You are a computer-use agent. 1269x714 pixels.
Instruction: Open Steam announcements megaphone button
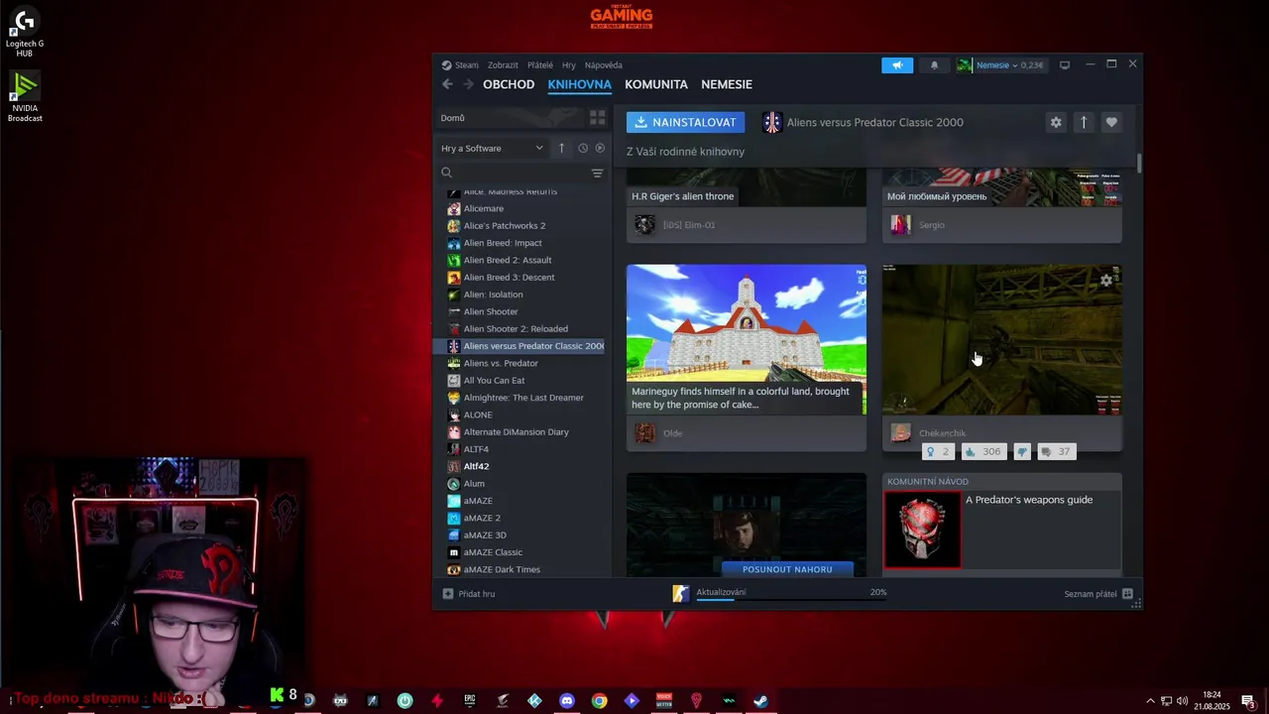897,65
